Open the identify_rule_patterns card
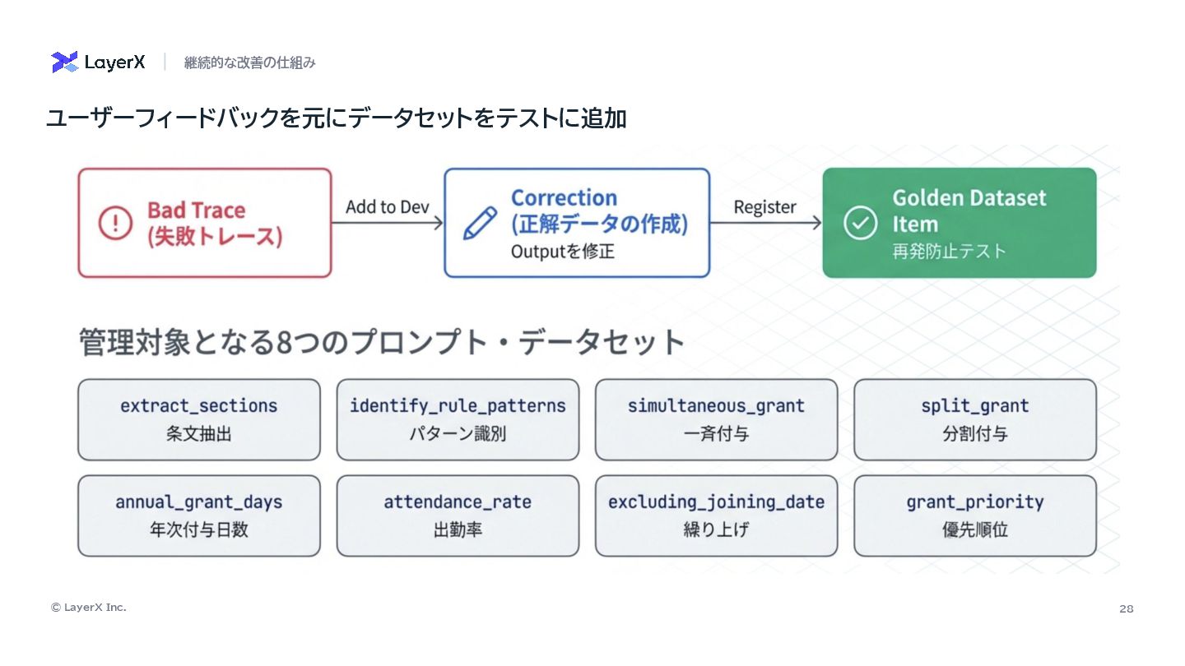 coord(458,419)
